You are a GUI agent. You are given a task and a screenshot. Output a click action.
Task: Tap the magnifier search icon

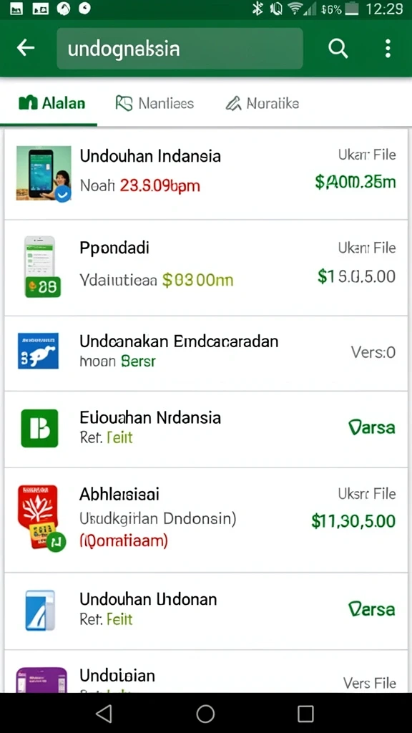[x=338, y=48]
